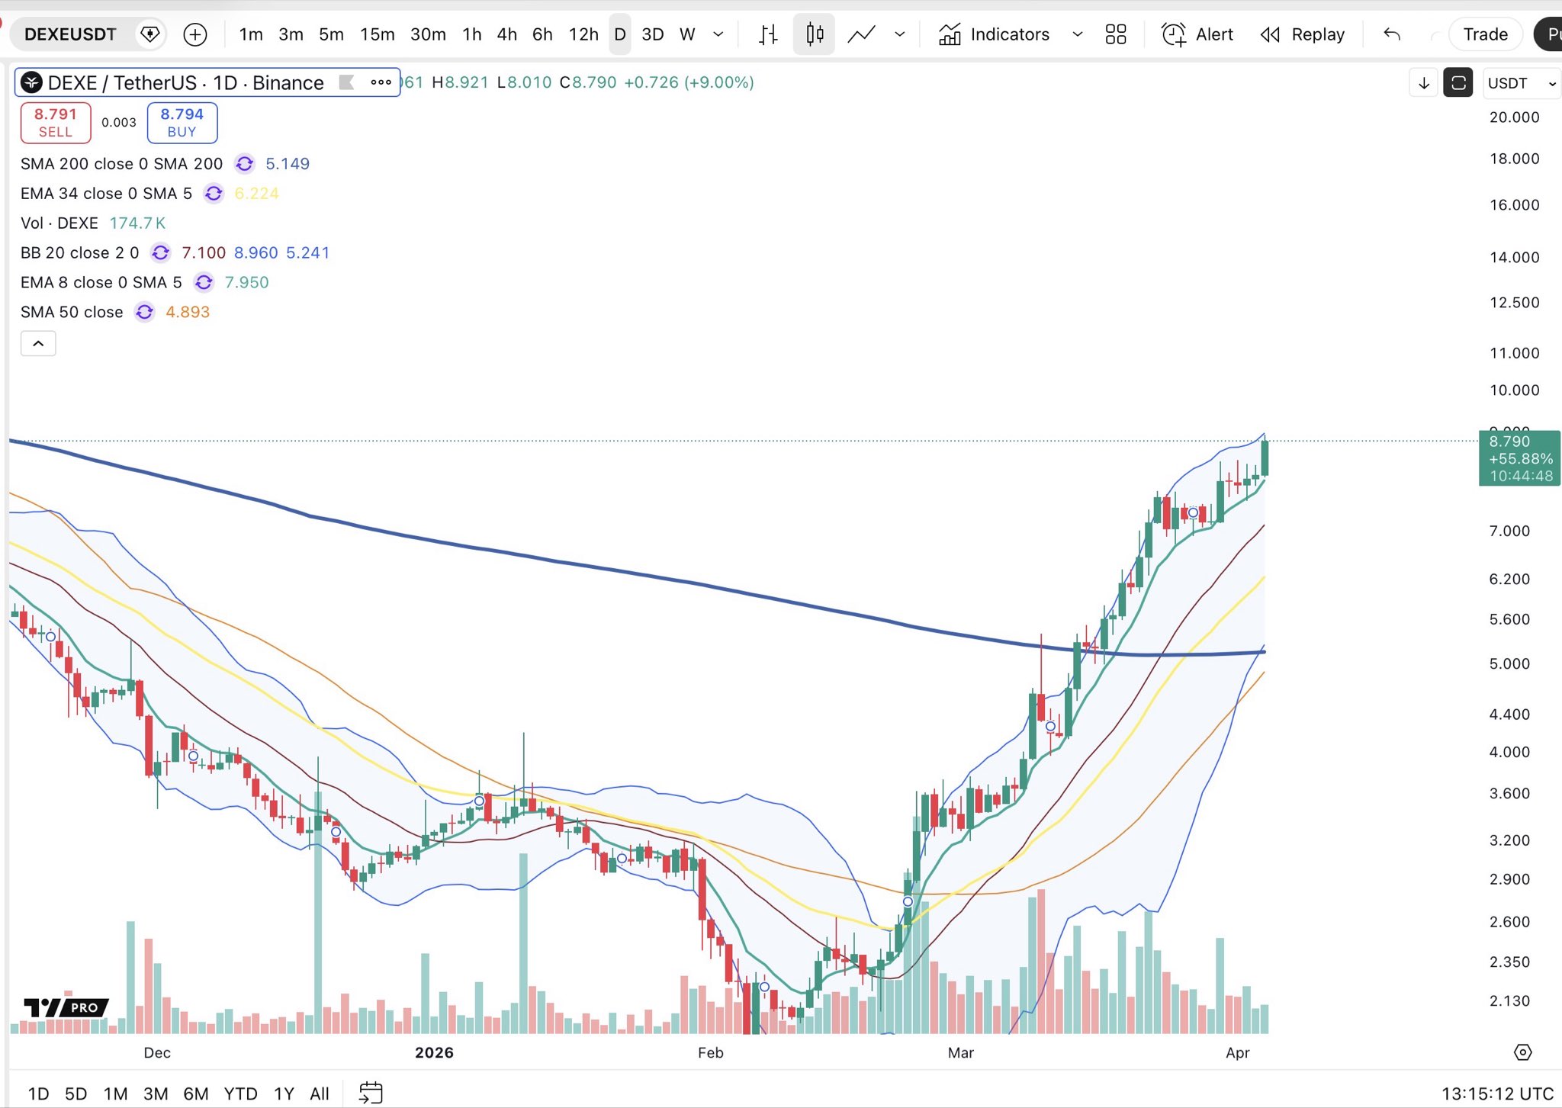Toggle the SMA 50 indicator status icon
Image resolution: width=1562 pixels, height=1108 pixels.
(144, 313)
